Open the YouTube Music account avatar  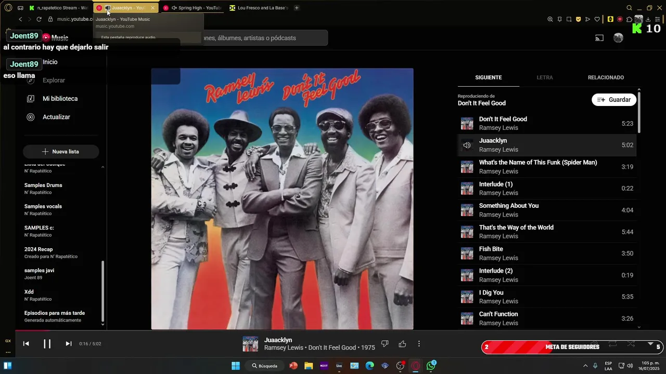(x=618, y=38)
